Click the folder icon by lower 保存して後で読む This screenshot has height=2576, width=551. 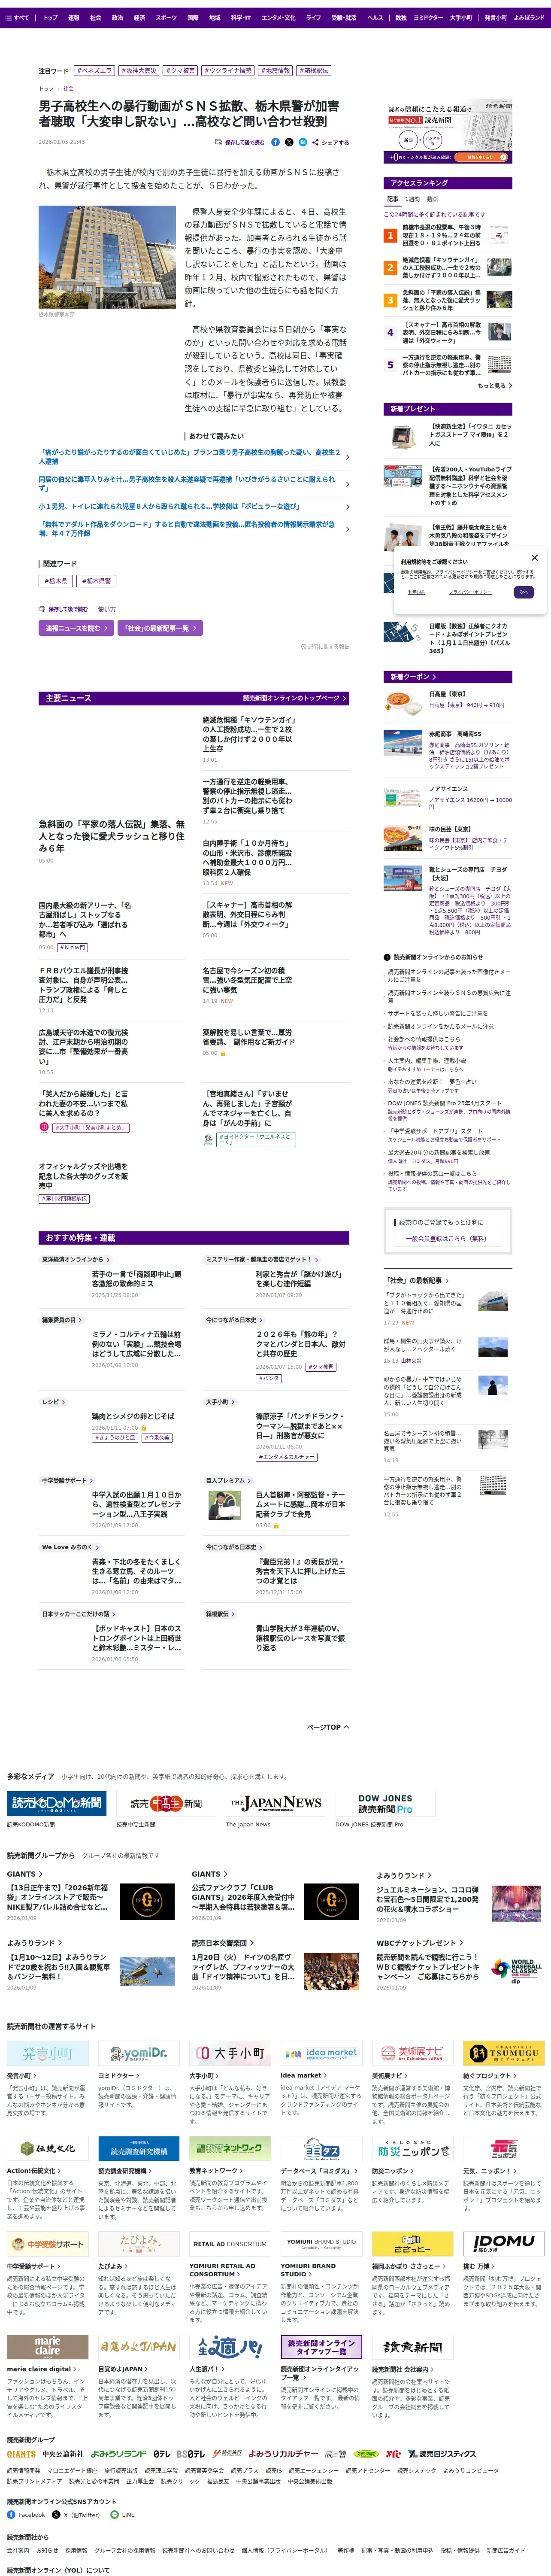click(x=42, y=608)
